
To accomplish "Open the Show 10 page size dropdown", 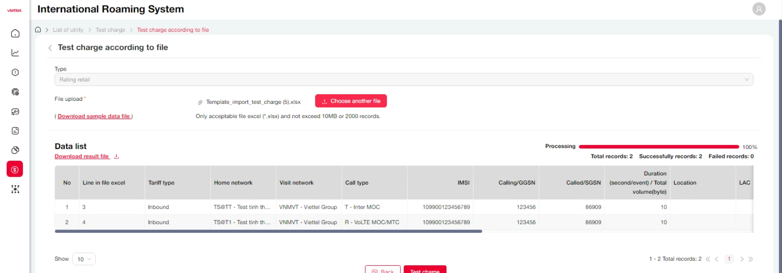I will tap(84, 259).
